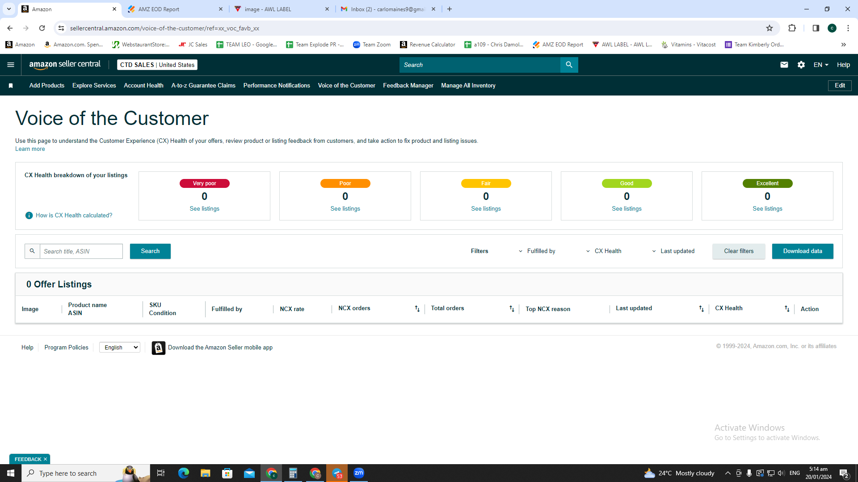Click How is CX Health calculated link
The width and height of the screenshot is (858, 482).
click(x=74, y=216)
